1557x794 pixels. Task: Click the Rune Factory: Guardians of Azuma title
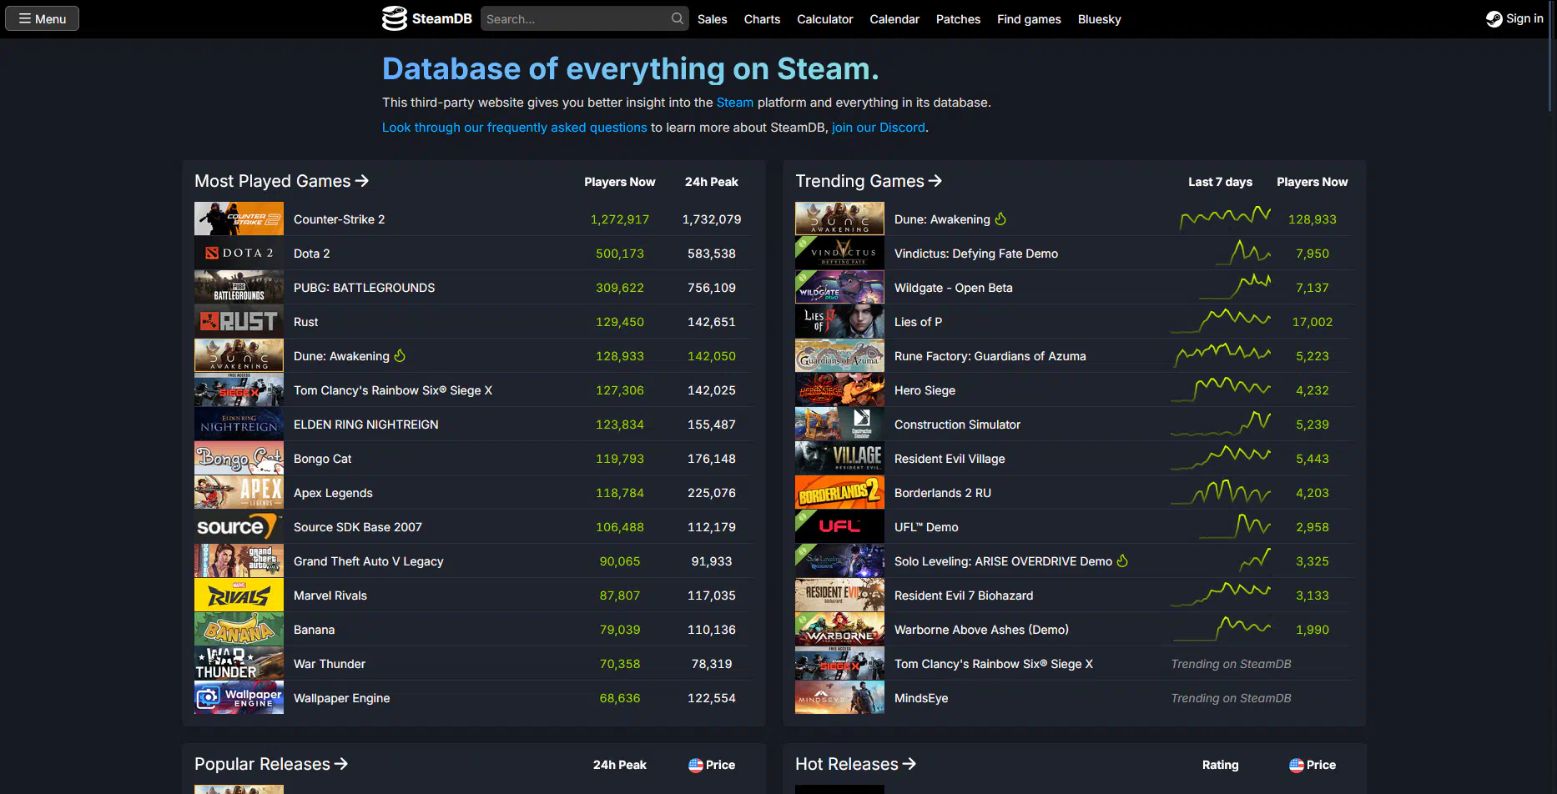tap(990, 356)
